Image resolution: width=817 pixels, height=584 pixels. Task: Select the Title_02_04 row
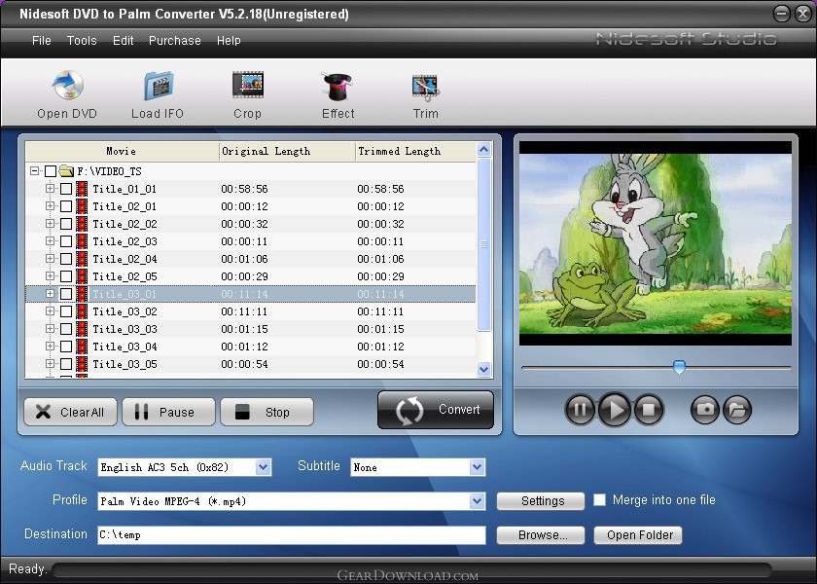coord(251,259)
